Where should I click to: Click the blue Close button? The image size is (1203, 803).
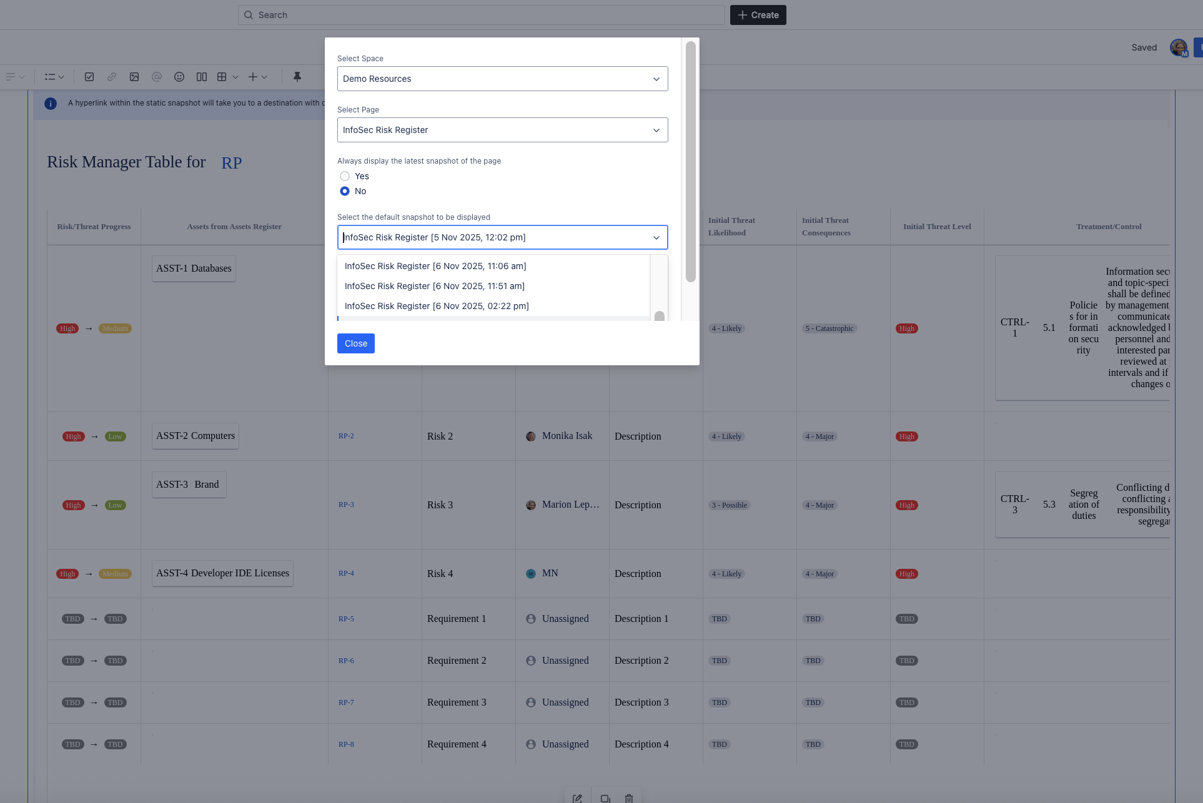tap(356, 343)
